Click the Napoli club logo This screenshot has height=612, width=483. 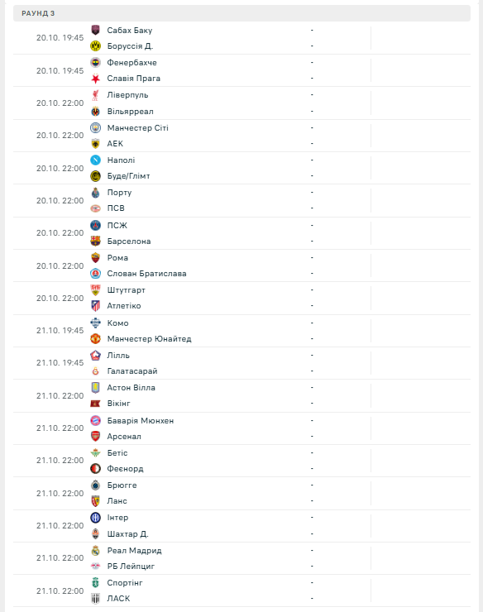pyautogui.click(x=95, y=160)
